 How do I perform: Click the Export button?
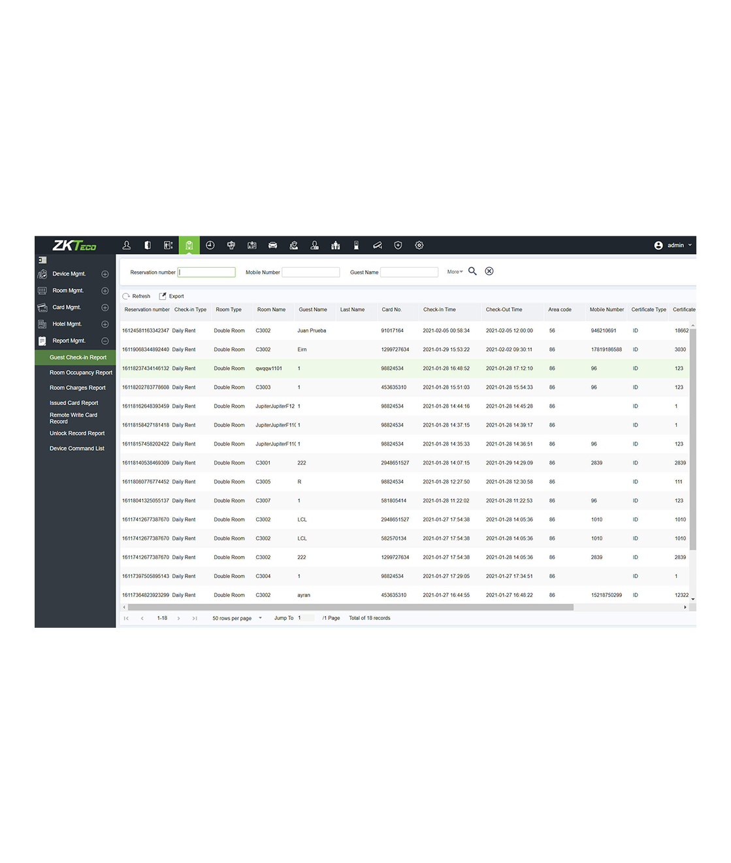point(172,296)
